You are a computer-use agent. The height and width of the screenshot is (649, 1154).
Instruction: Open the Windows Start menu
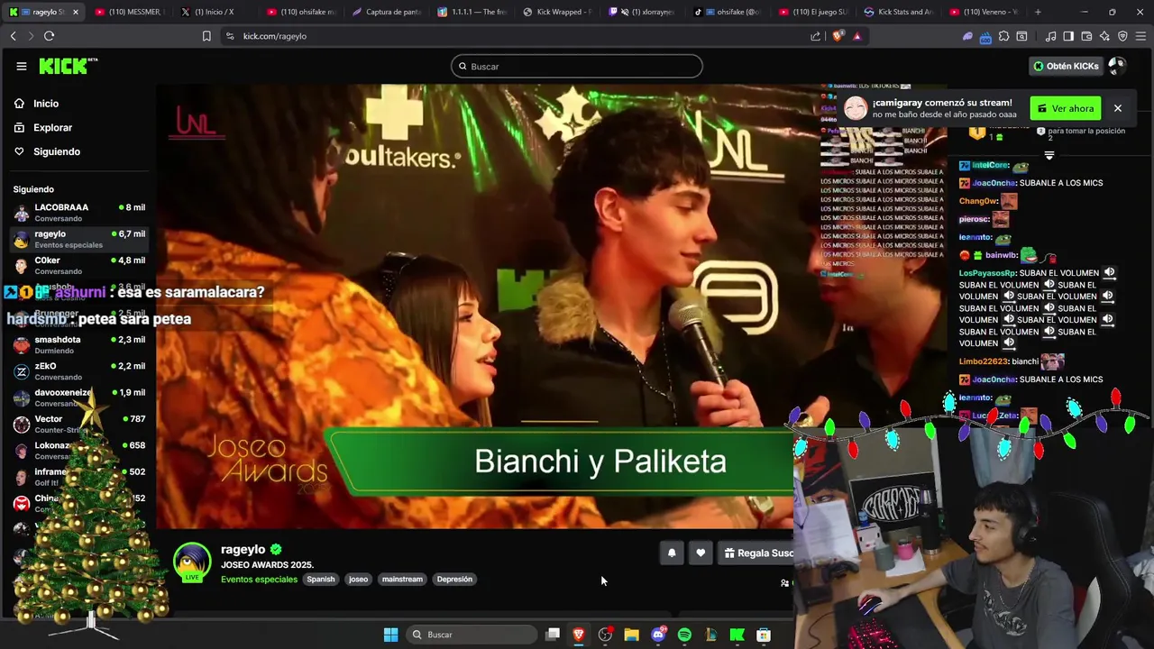pyautogui.click(x=390, y=635)
